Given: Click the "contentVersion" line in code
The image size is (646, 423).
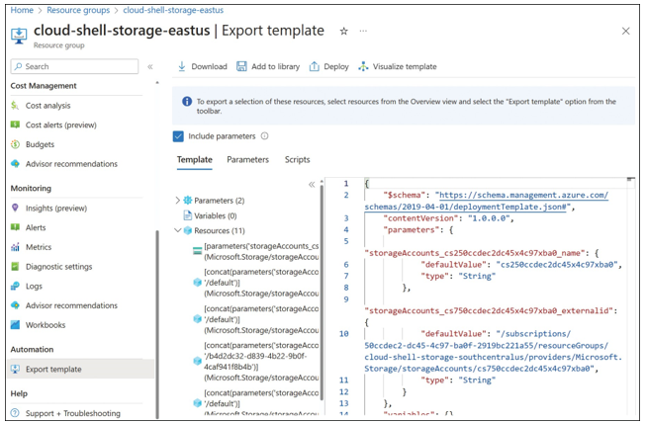Looking at the screenshot, I should coord(448,218).
